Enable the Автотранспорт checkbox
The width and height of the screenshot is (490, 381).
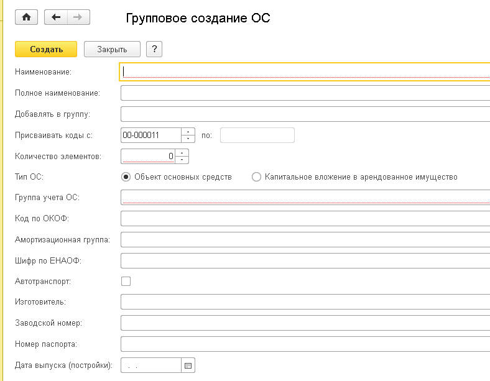coord(126,281)
